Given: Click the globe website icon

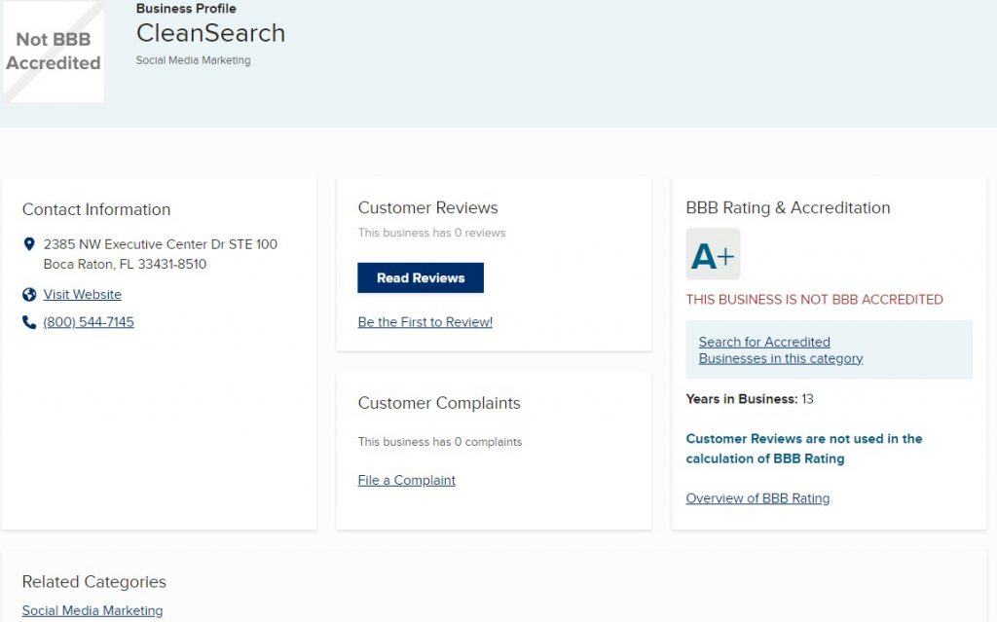Looking at the screenshot, I should 28,295.
